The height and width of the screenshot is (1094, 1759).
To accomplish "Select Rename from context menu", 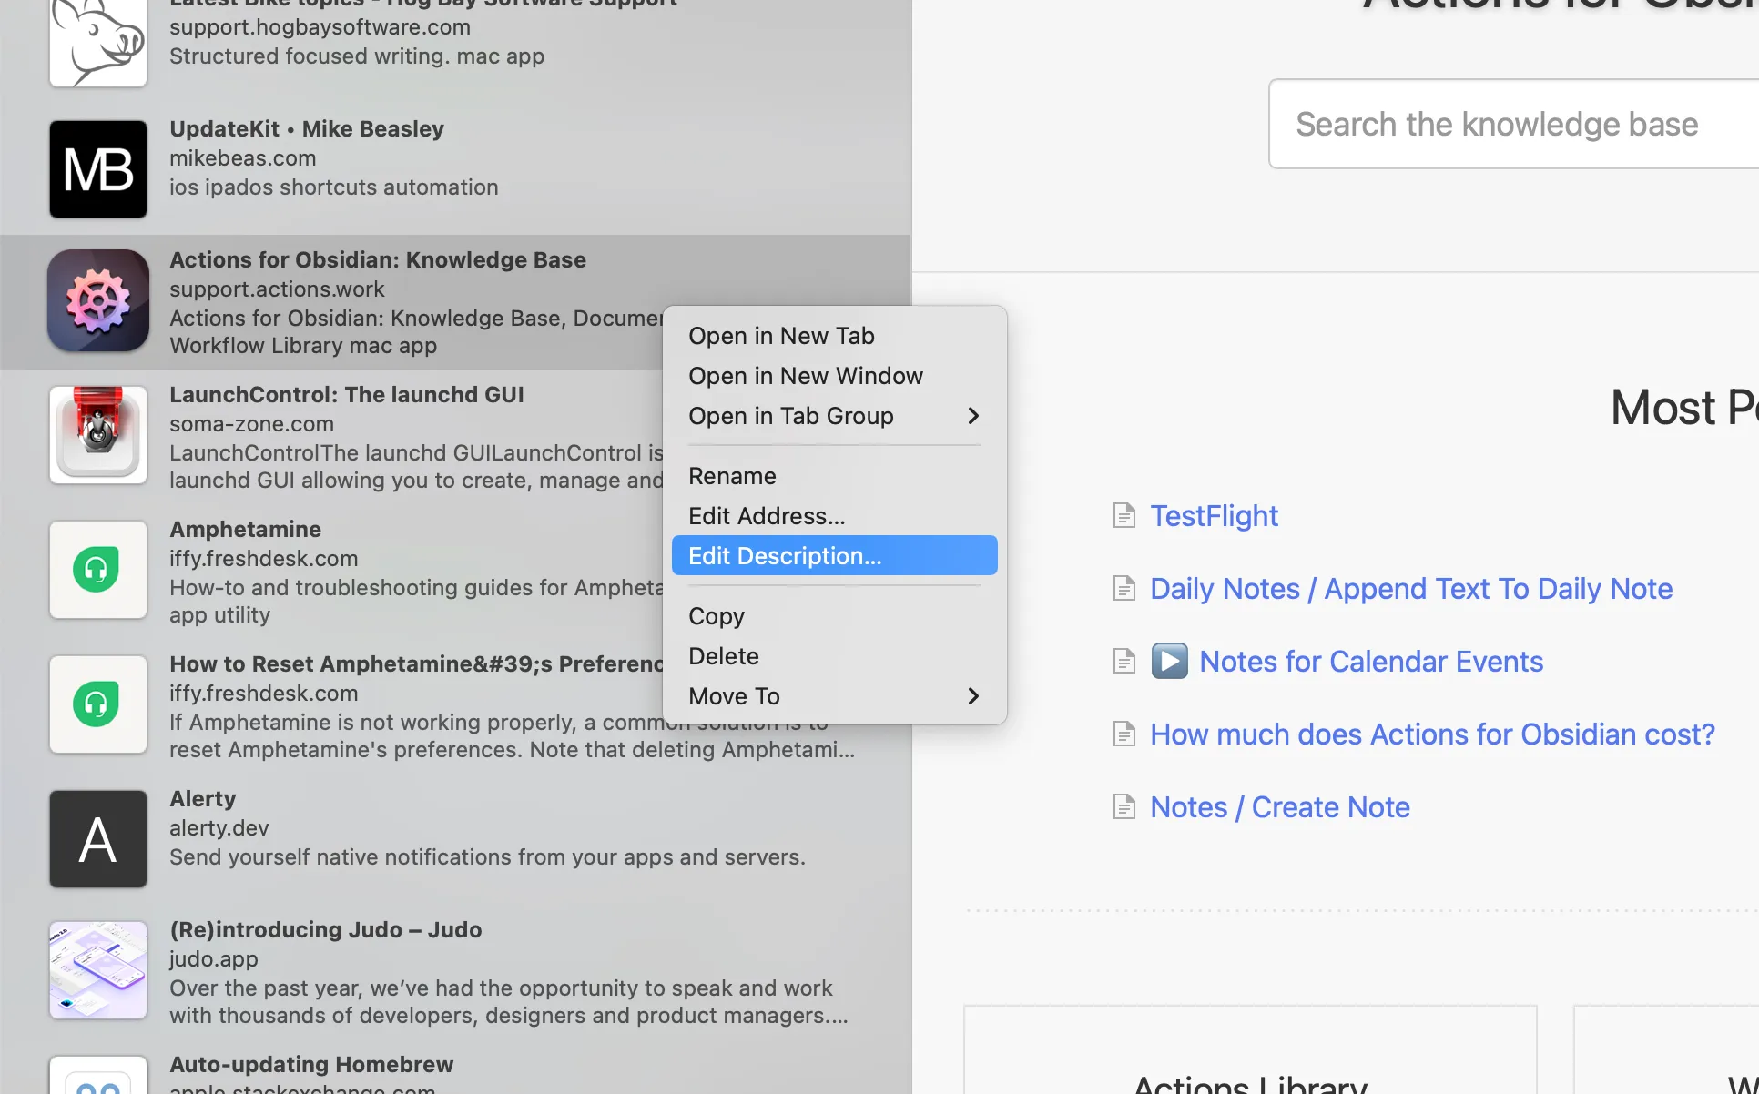I will tap(733, 475).
